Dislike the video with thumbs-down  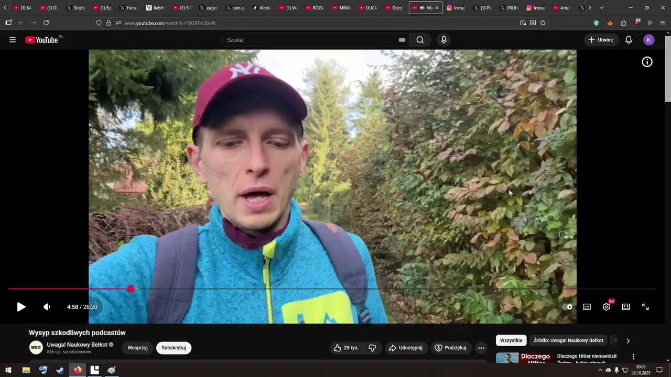[372, 348]
